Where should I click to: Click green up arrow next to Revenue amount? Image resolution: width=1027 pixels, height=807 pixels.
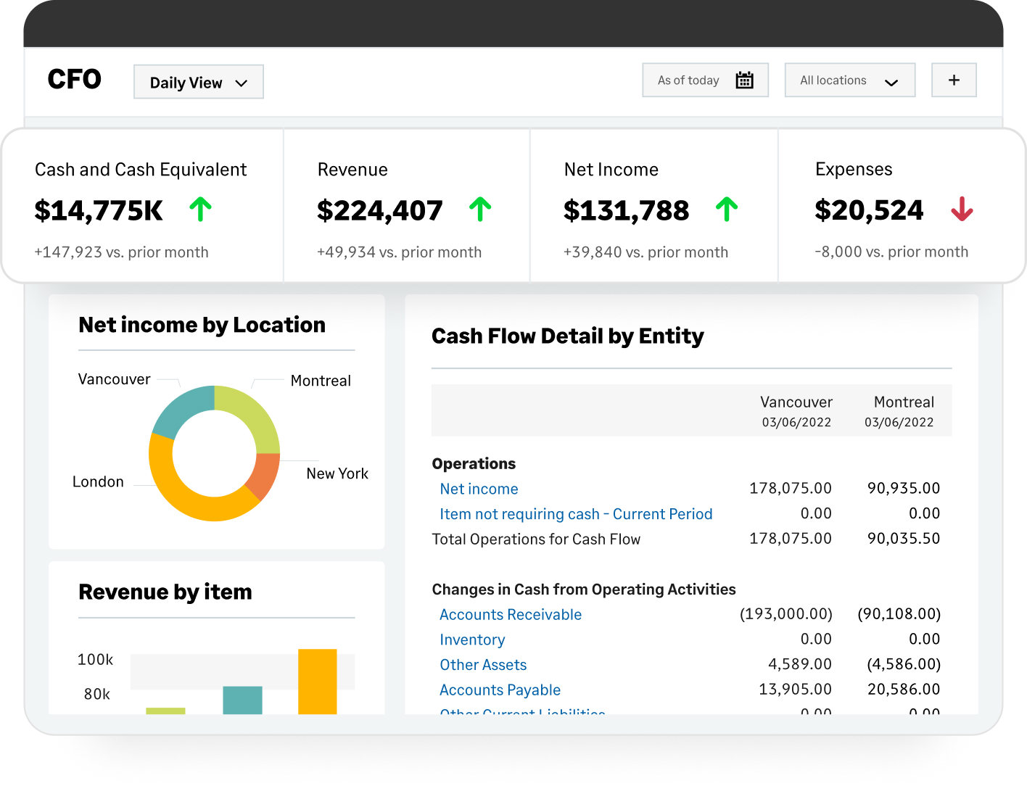click(480, 210)
